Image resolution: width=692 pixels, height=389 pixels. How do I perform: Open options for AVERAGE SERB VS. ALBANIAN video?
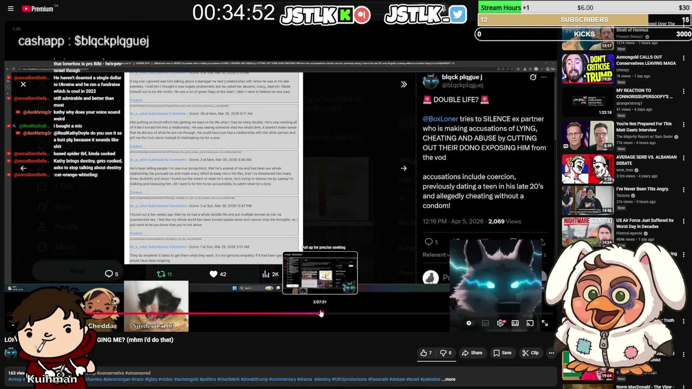click(683, 158)
